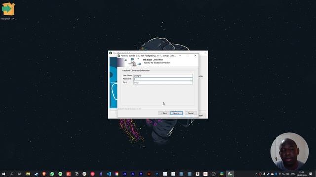Open the Windows Start menu

tap(4, 174)
